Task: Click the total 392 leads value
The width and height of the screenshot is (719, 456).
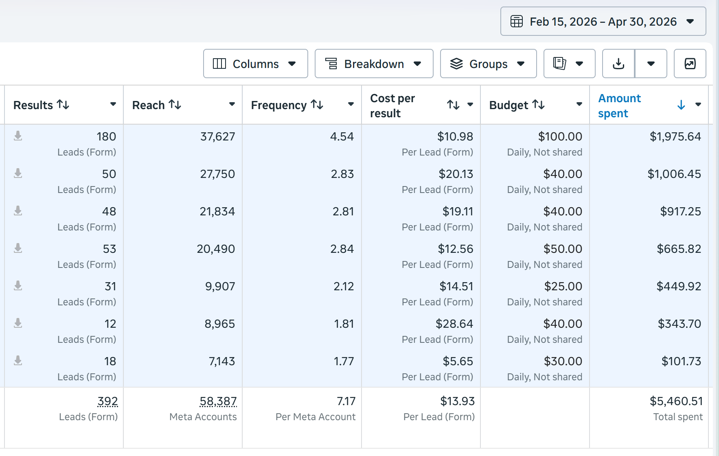Action: coord(108,401)
